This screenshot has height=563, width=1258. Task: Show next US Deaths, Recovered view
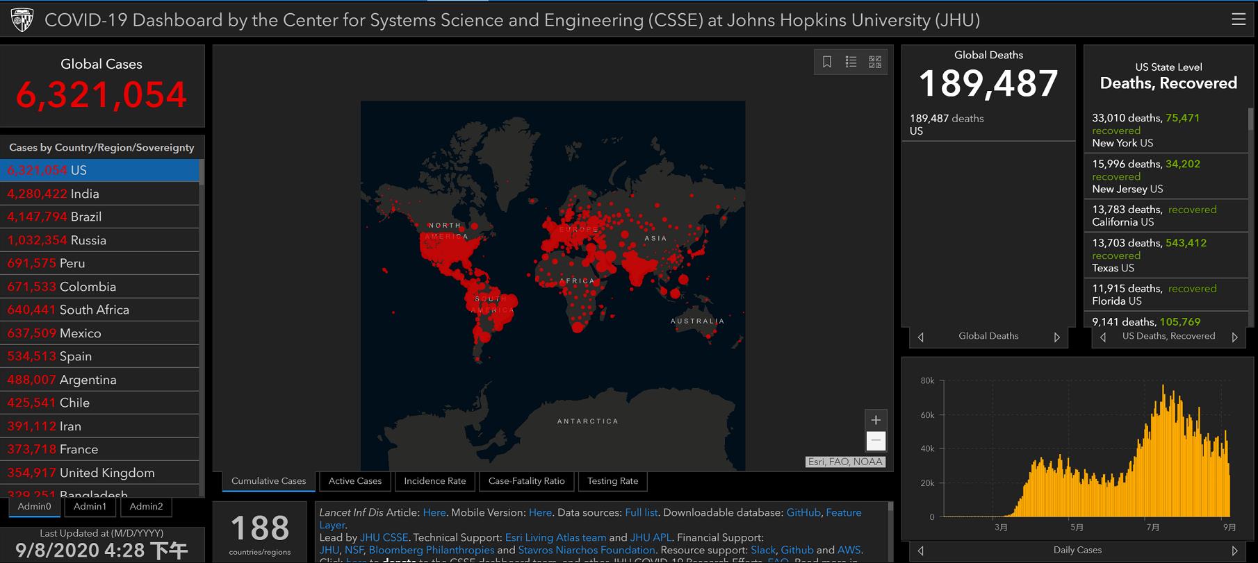[1234, 337]
